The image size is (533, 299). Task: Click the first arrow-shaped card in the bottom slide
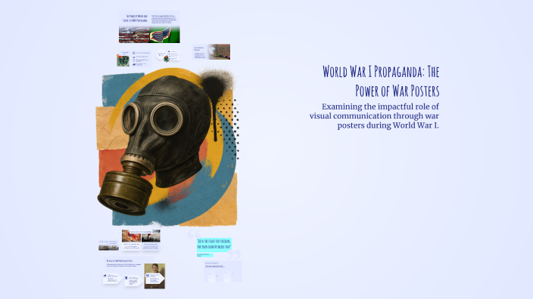point(112,279)
